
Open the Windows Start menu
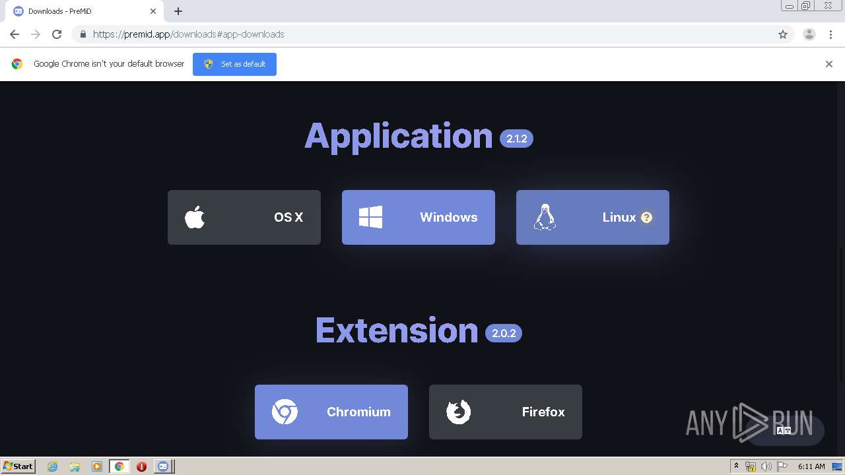[18, 466]
